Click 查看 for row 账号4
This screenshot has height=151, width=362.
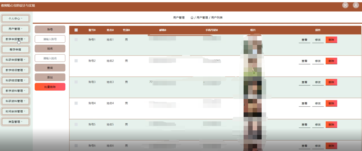point(304,103)
